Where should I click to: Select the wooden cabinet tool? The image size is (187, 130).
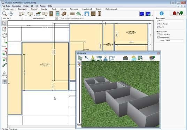[93, 14]
